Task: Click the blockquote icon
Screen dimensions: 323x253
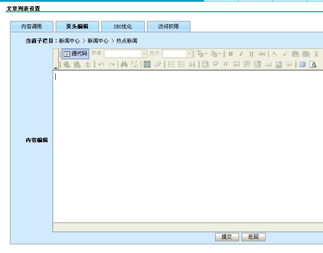Action: coord(192,64)
